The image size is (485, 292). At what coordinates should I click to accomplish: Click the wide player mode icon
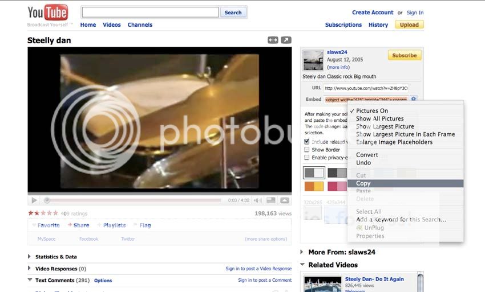click(273, 40)
